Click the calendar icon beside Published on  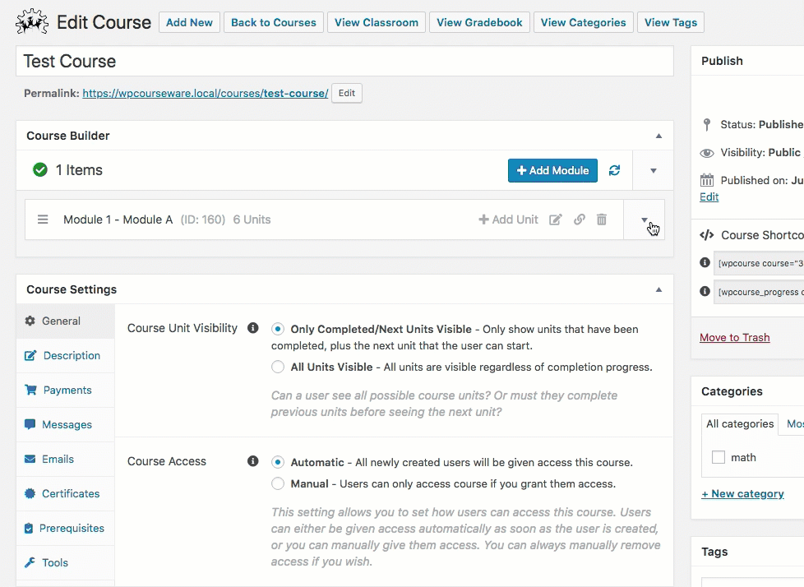[707, 180]
